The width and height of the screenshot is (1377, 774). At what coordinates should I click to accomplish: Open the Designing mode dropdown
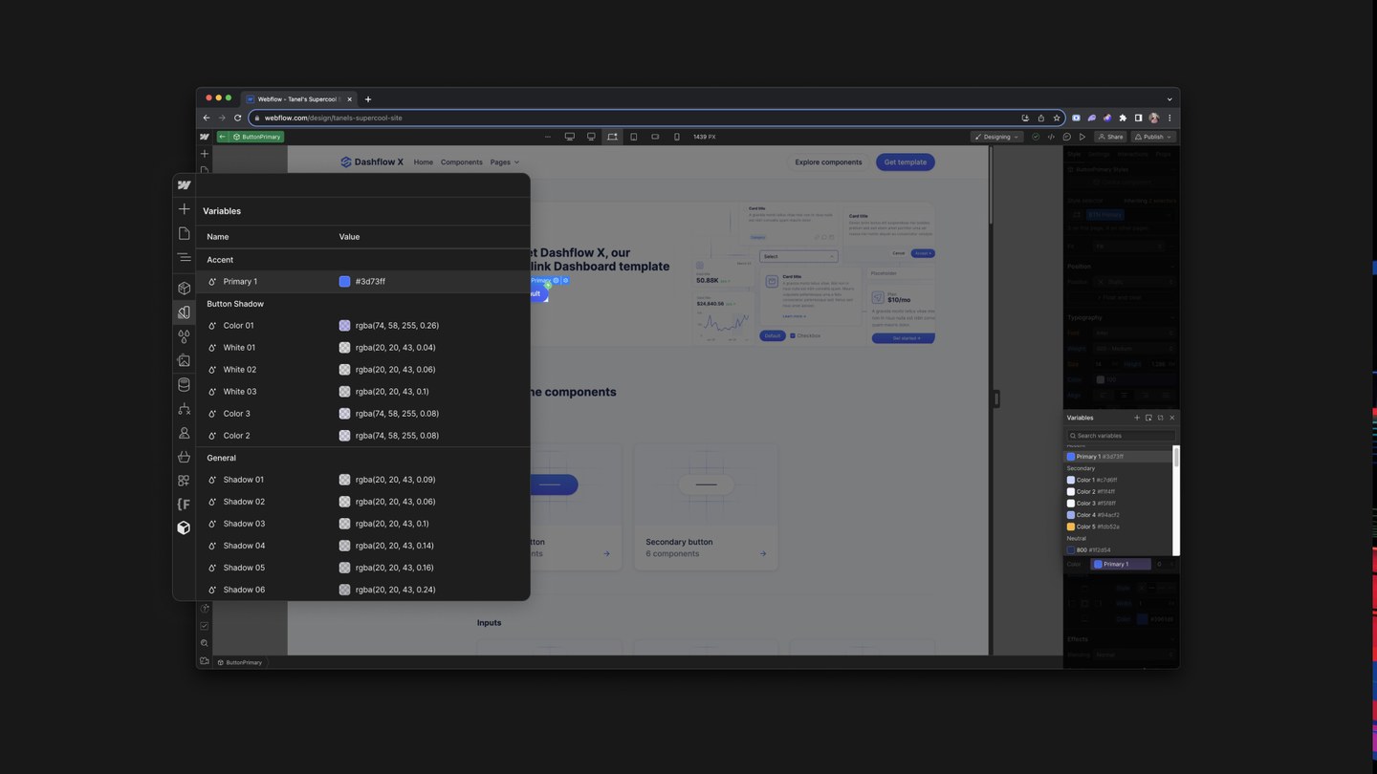996,137
